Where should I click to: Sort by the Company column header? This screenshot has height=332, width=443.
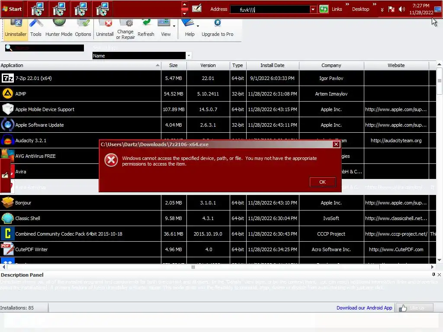(331, 65)
